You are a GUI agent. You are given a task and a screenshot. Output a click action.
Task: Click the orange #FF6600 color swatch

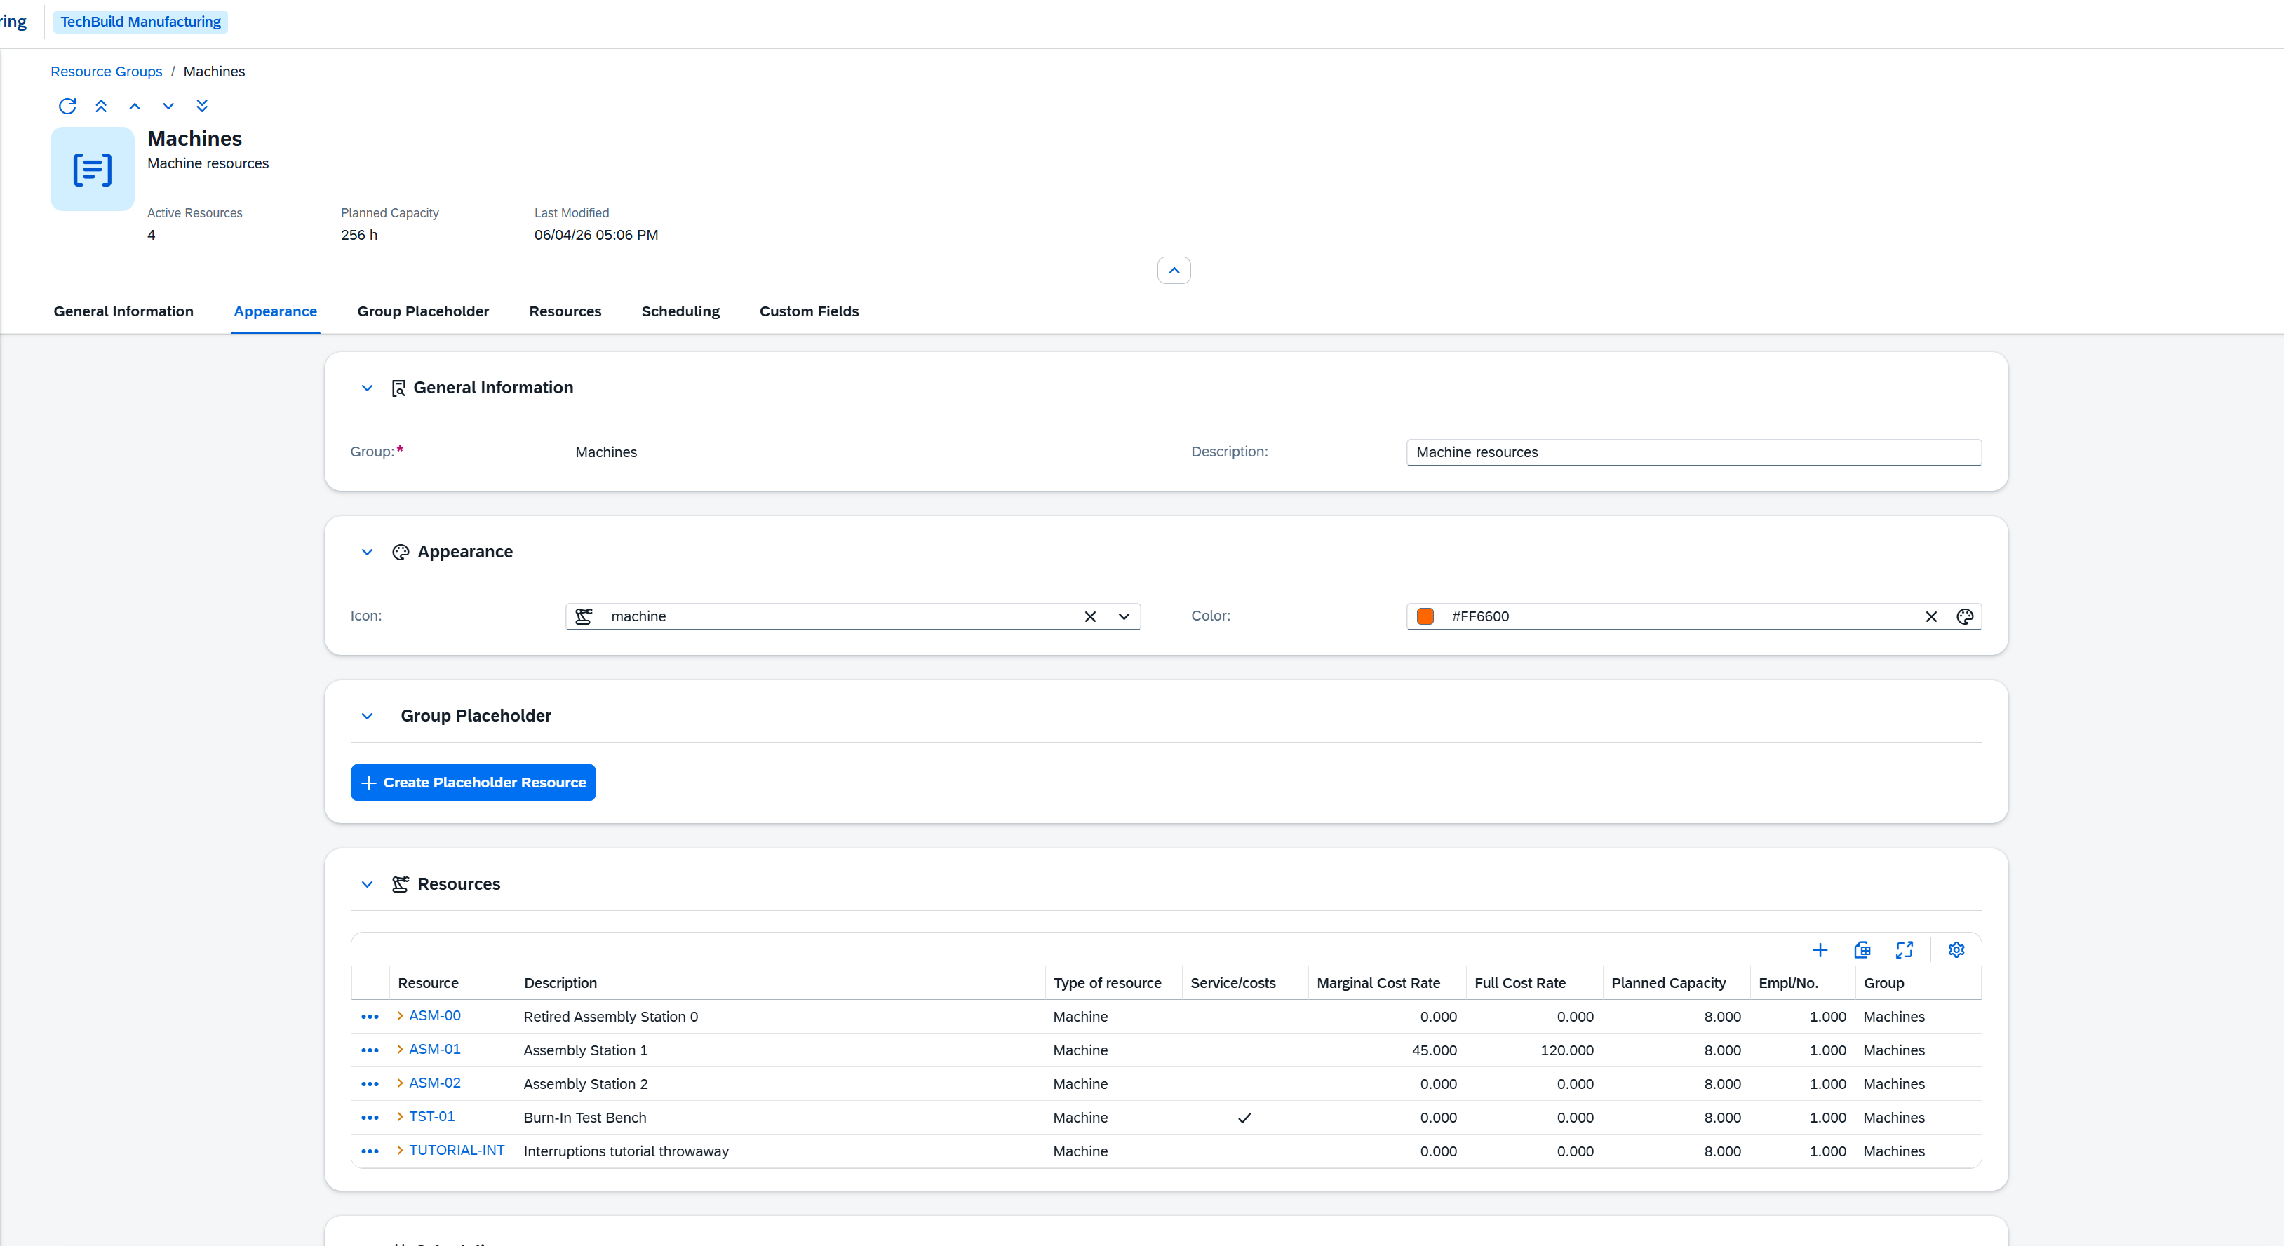coord(1425,617)
